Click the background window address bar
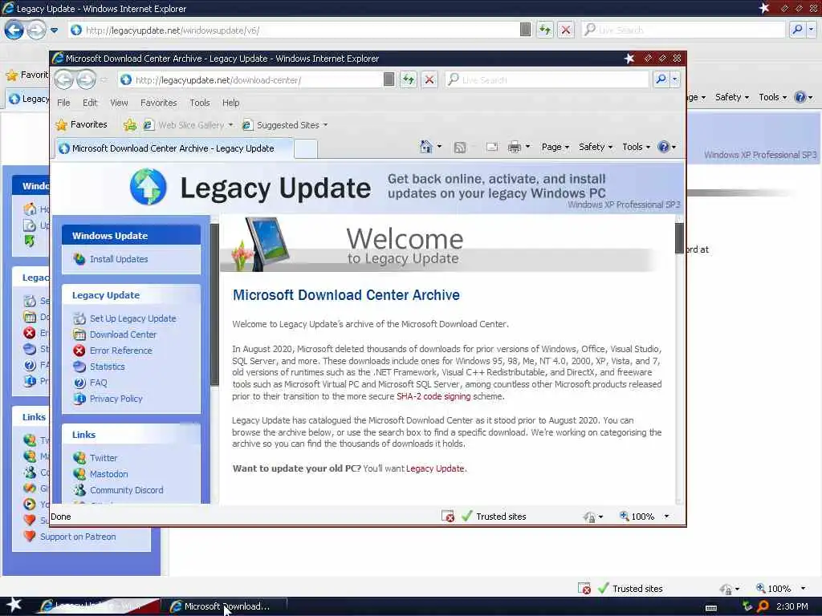The height and width of the screenshot is (616, 822). (x=294, y=30)
